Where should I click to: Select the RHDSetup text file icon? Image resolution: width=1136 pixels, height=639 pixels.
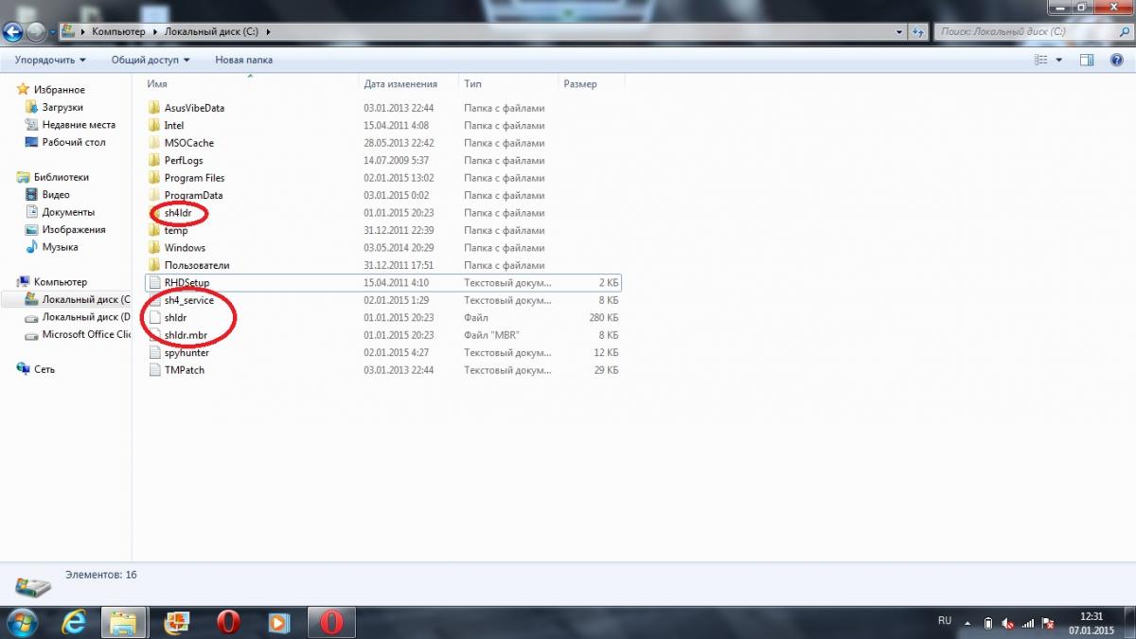(155, 283)
